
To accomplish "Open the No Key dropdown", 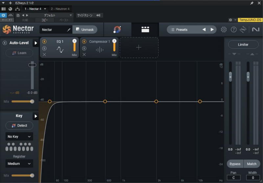I will click(x=19, y=136).
